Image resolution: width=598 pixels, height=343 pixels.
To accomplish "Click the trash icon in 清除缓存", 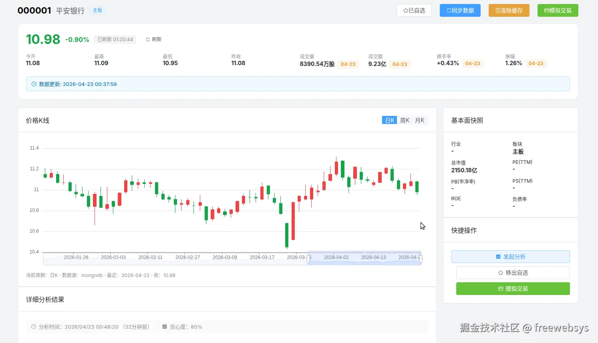I will [498, 10].
